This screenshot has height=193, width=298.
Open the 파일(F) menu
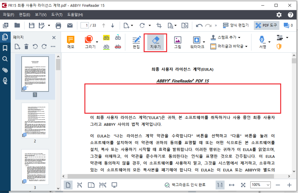pyautogui.click(x=9, y=14)
